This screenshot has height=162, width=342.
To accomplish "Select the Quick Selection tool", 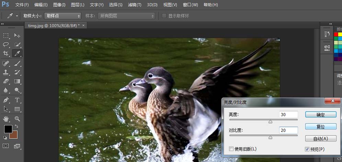I will click(x=17, y=45).
